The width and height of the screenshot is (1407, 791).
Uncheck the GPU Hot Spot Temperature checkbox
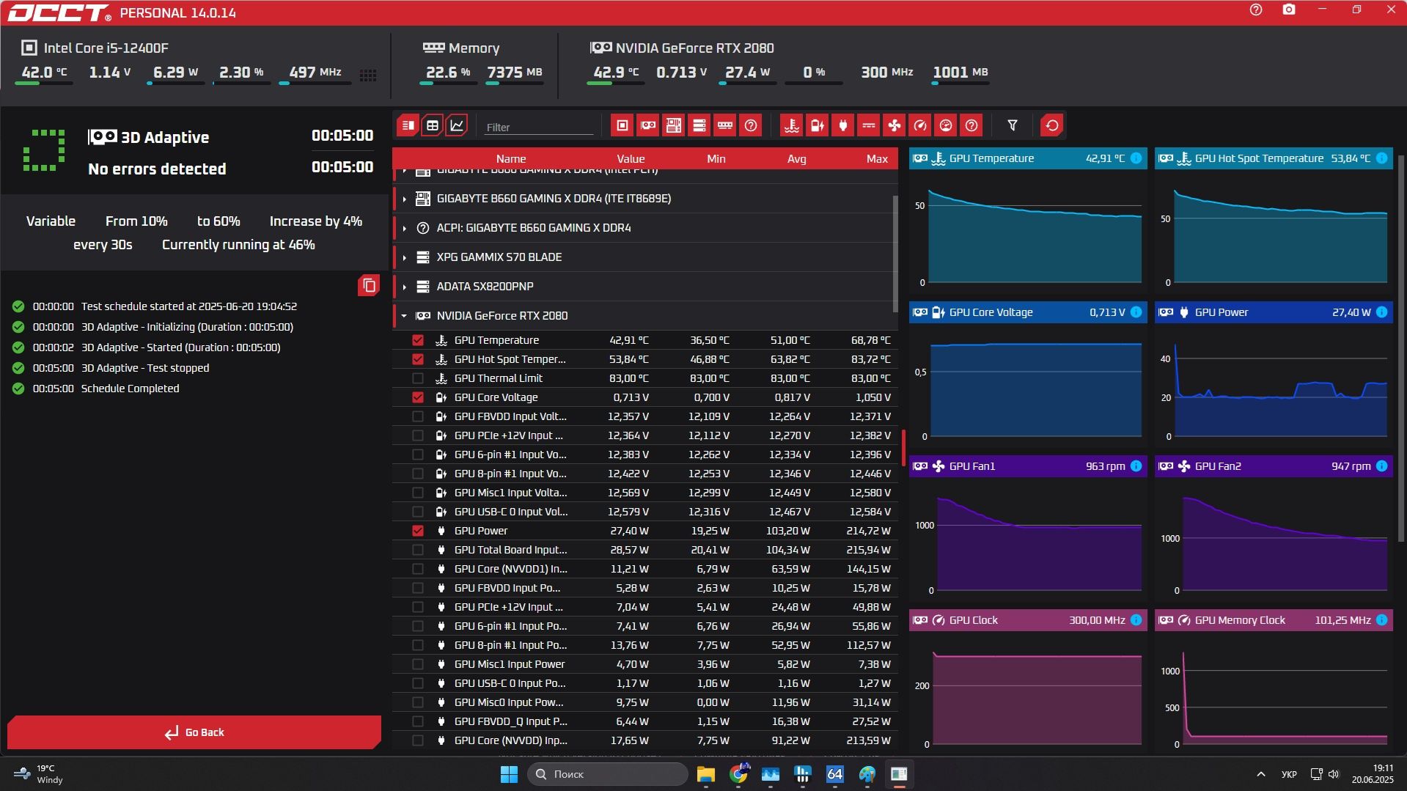pyautogui.click(x=418, y=359)
